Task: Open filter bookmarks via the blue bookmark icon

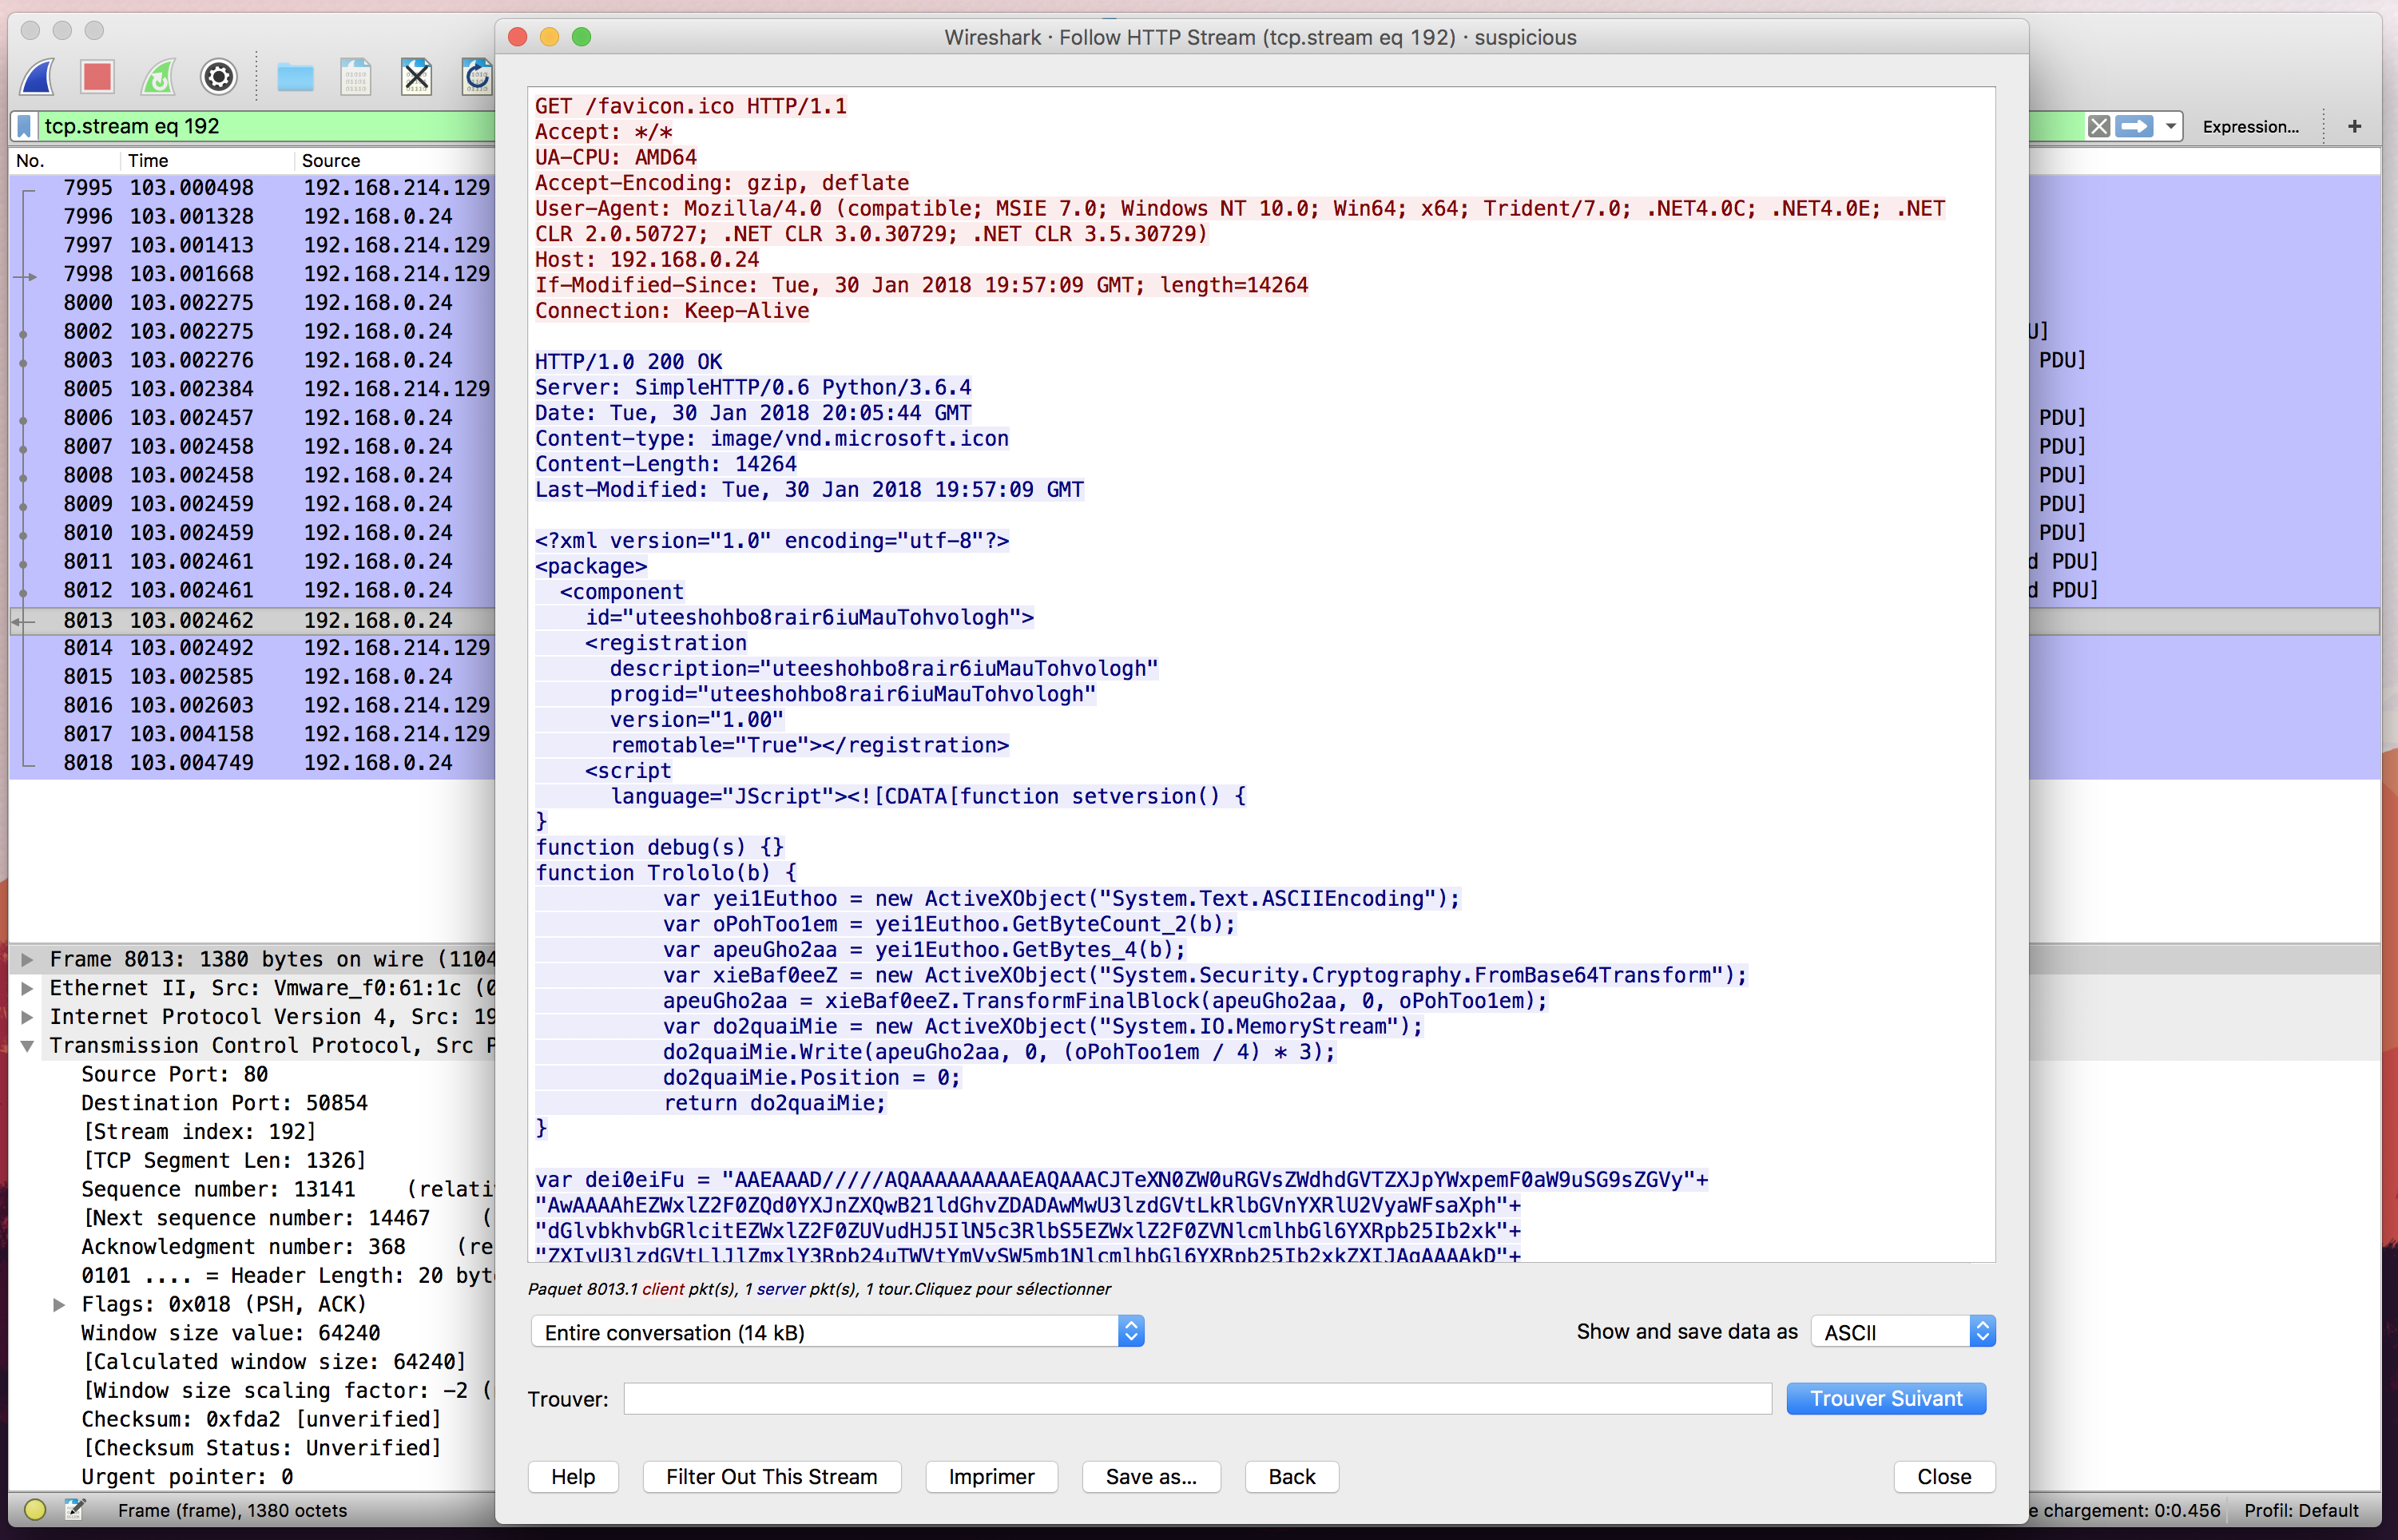Action: (x=23, y=126)
